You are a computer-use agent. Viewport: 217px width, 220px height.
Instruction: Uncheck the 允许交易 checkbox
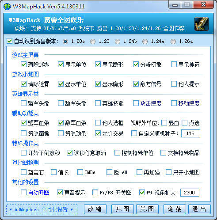pyautogui.click(x=98, y=133)
